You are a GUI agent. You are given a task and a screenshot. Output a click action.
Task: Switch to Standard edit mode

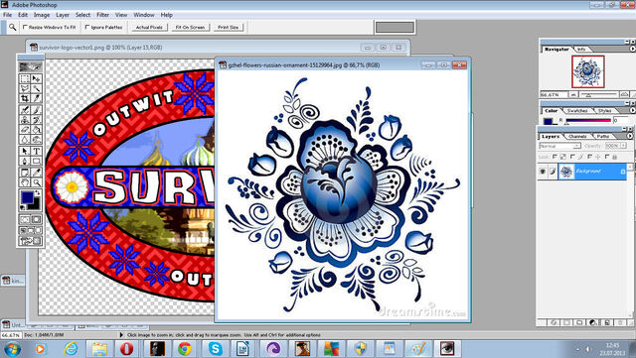[x=25, y=219]
